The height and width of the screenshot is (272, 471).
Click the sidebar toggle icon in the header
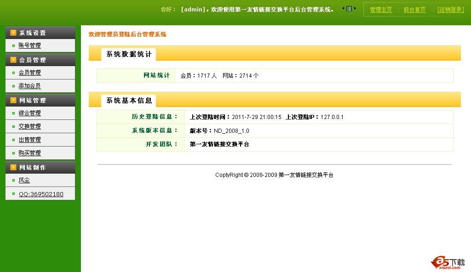(349, 9)
